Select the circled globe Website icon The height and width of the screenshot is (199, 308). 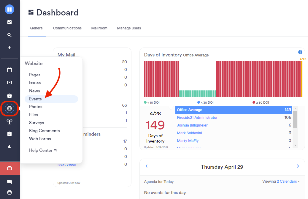[9, 109]
